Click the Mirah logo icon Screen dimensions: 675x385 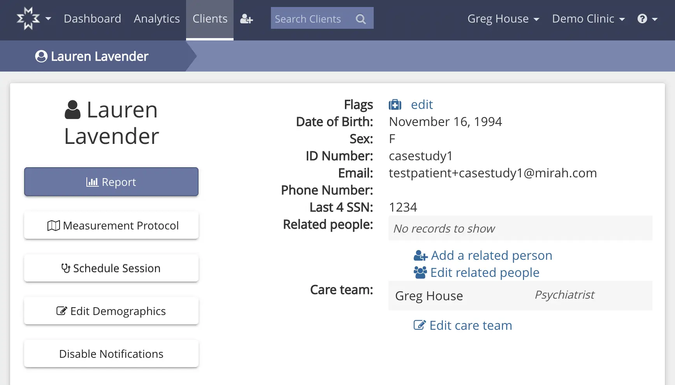27,18
